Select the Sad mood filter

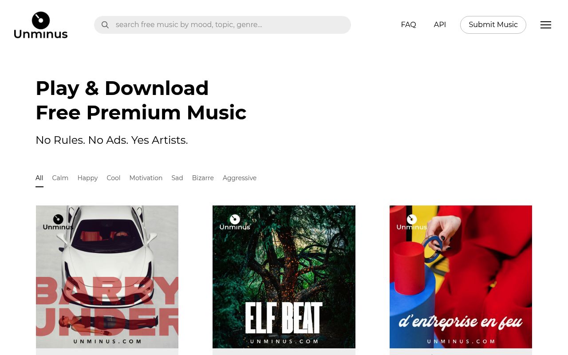point(177,178)
